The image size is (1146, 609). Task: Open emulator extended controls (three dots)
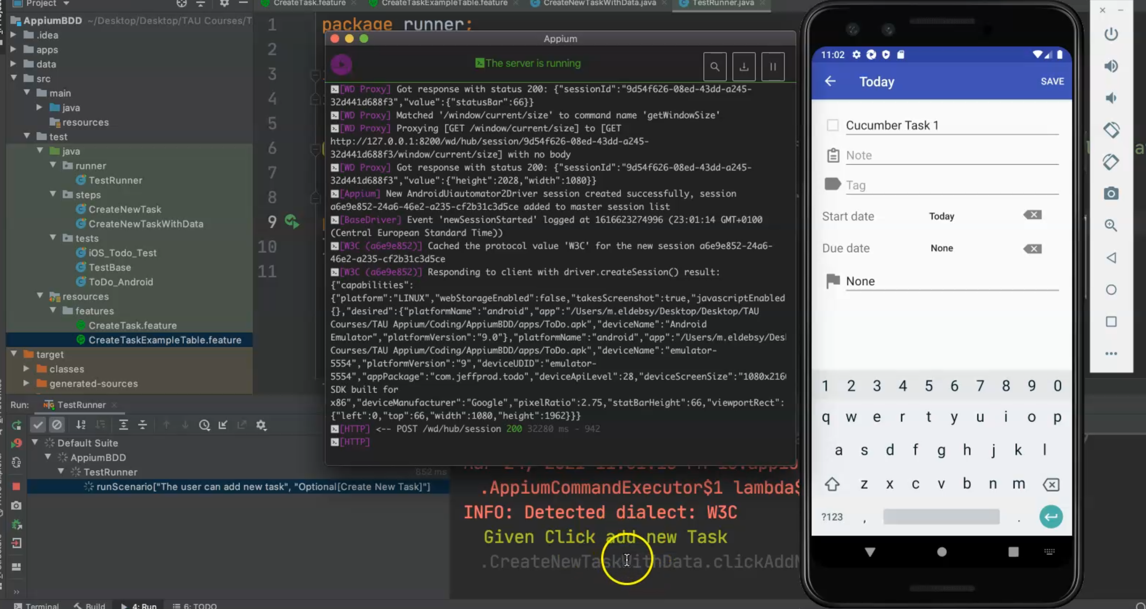click(1111, 353)
